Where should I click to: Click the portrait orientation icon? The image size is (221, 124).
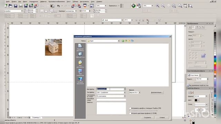coord(42,11)
